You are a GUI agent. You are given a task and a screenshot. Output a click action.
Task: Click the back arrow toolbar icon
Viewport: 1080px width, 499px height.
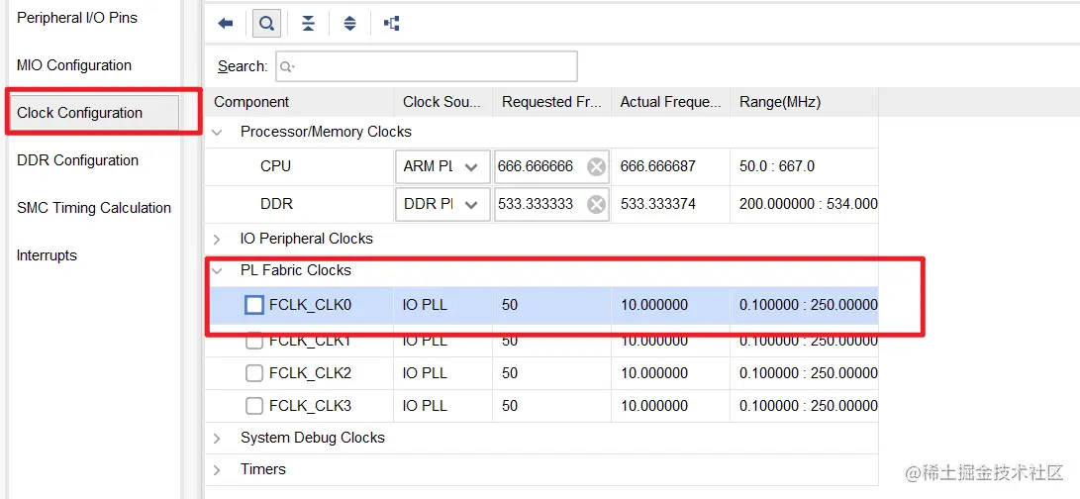click(226, 24)
